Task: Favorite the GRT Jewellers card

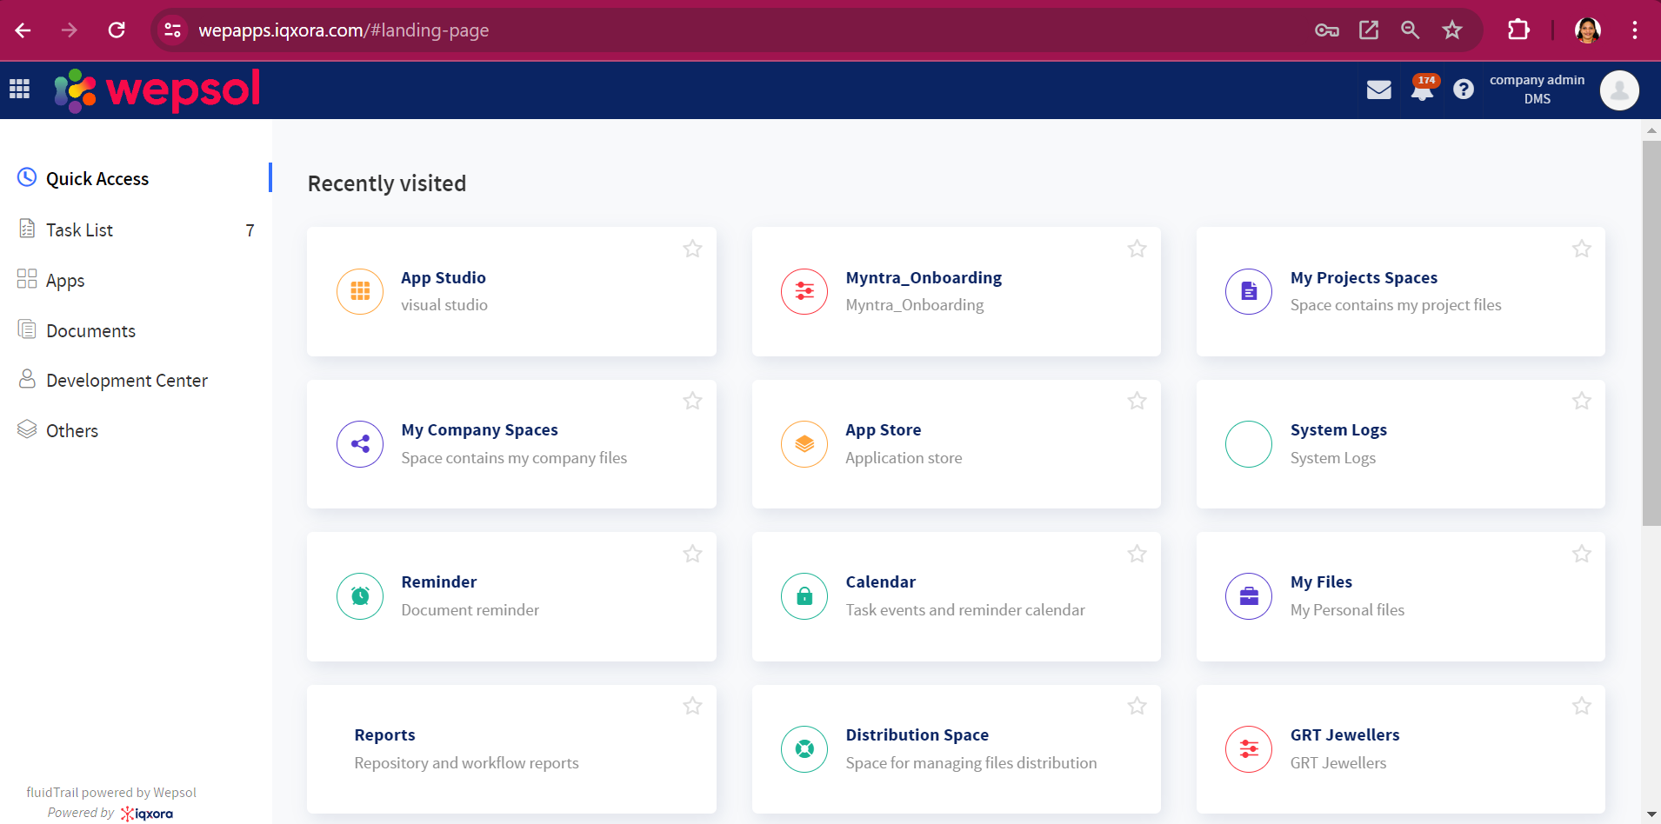Action: 1581,706
